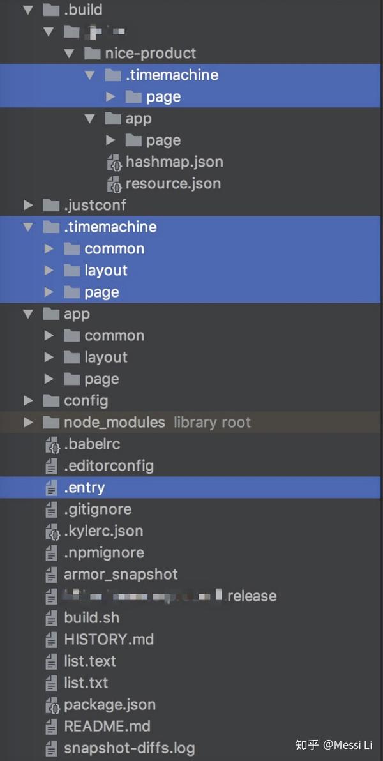Click the file icon next to resource.json
The image size is (383, 761).
[x=116, y=183]
